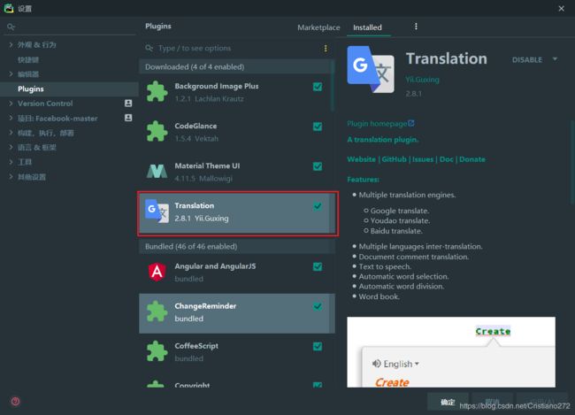Click the plugin list vertical scrollbar

333,85
